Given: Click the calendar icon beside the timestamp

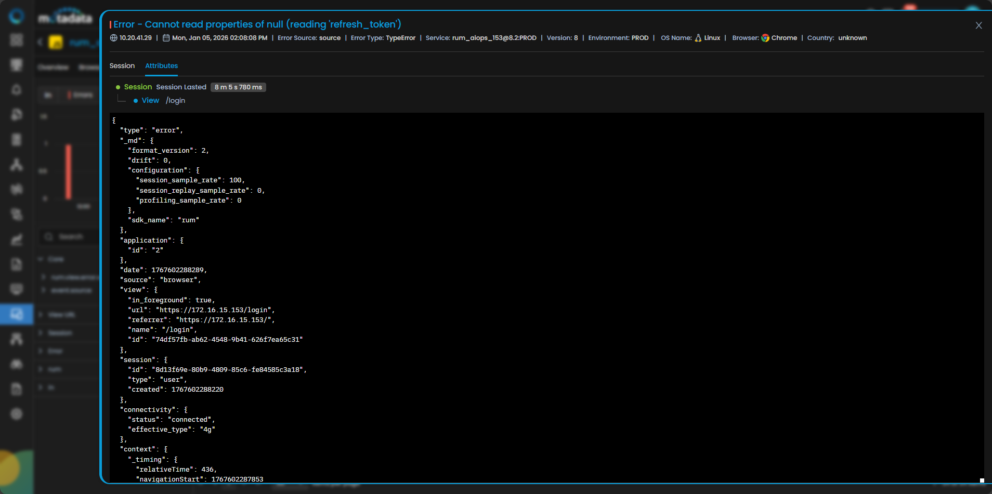Looking at the screenshot, I should (166, 38).
